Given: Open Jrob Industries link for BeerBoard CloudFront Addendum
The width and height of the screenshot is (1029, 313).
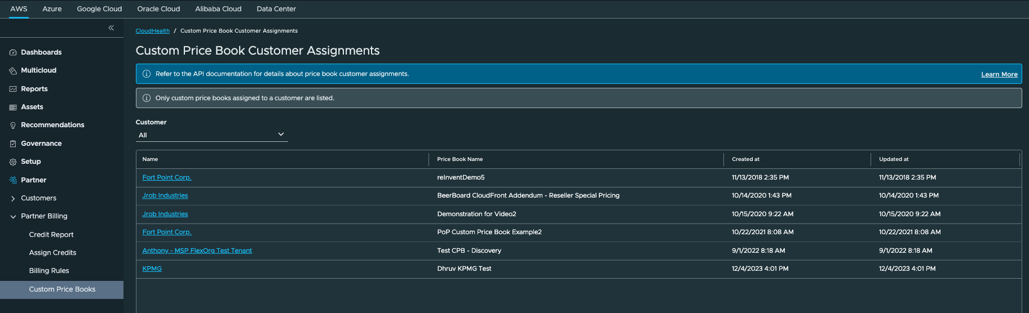Looking at the screenshot, I should [x=165, y=195].
